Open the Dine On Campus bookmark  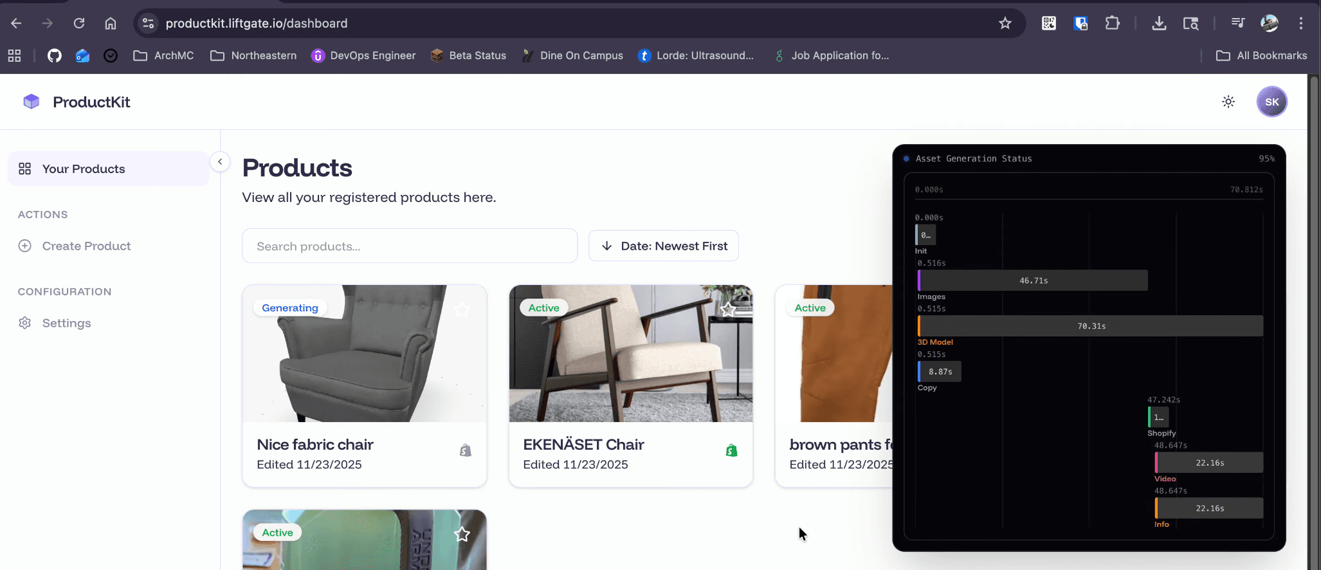coord(572,56)
